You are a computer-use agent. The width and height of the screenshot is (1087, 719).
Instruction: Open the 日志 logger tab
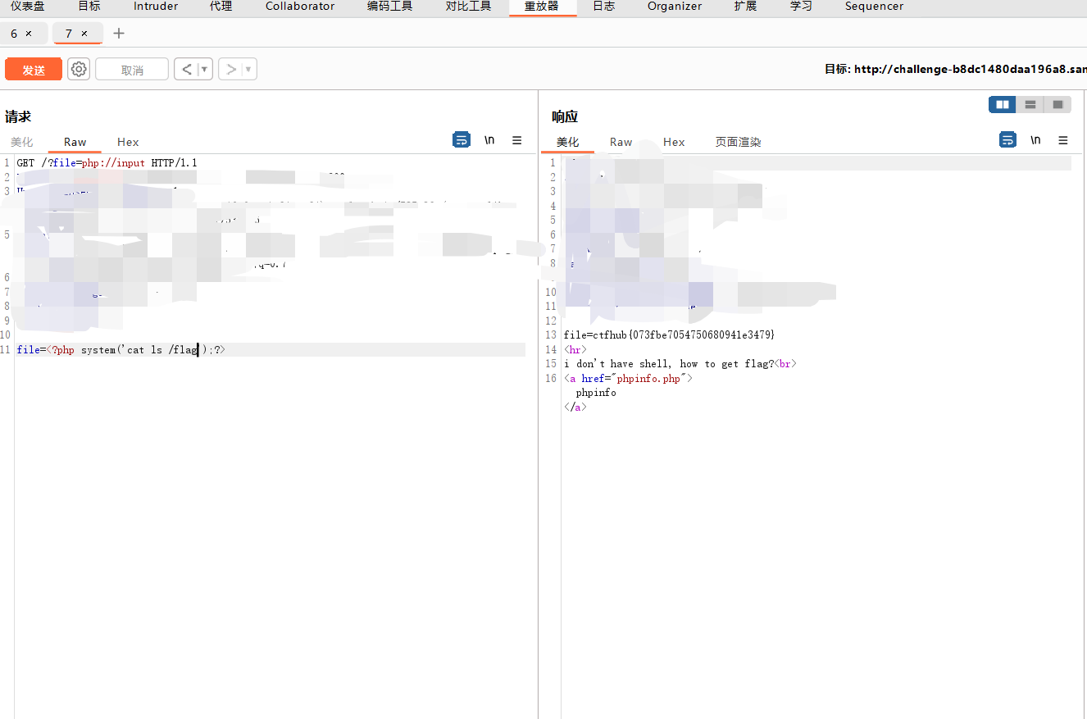point(603,7)
